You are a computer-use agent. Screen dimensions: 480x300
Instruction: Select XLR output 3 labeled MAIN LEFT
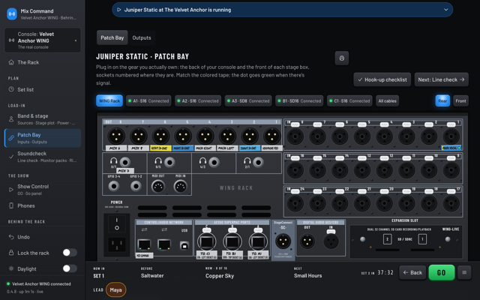point(227,136)
